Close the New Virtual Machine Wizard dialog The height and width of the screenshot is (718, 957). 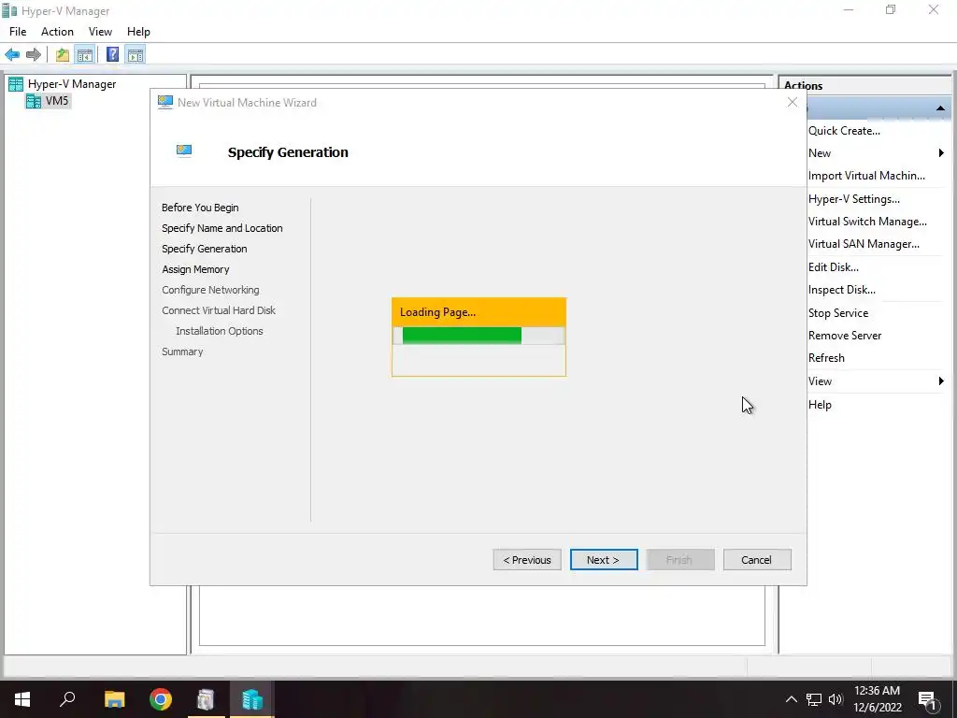click(793, 103)
